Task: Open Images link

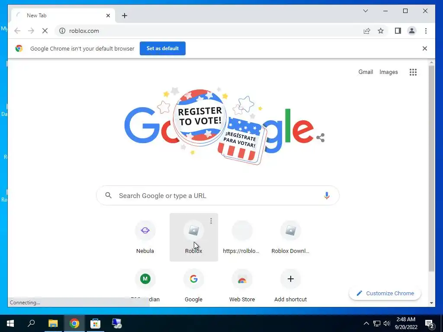Action: tap(388, 72)
